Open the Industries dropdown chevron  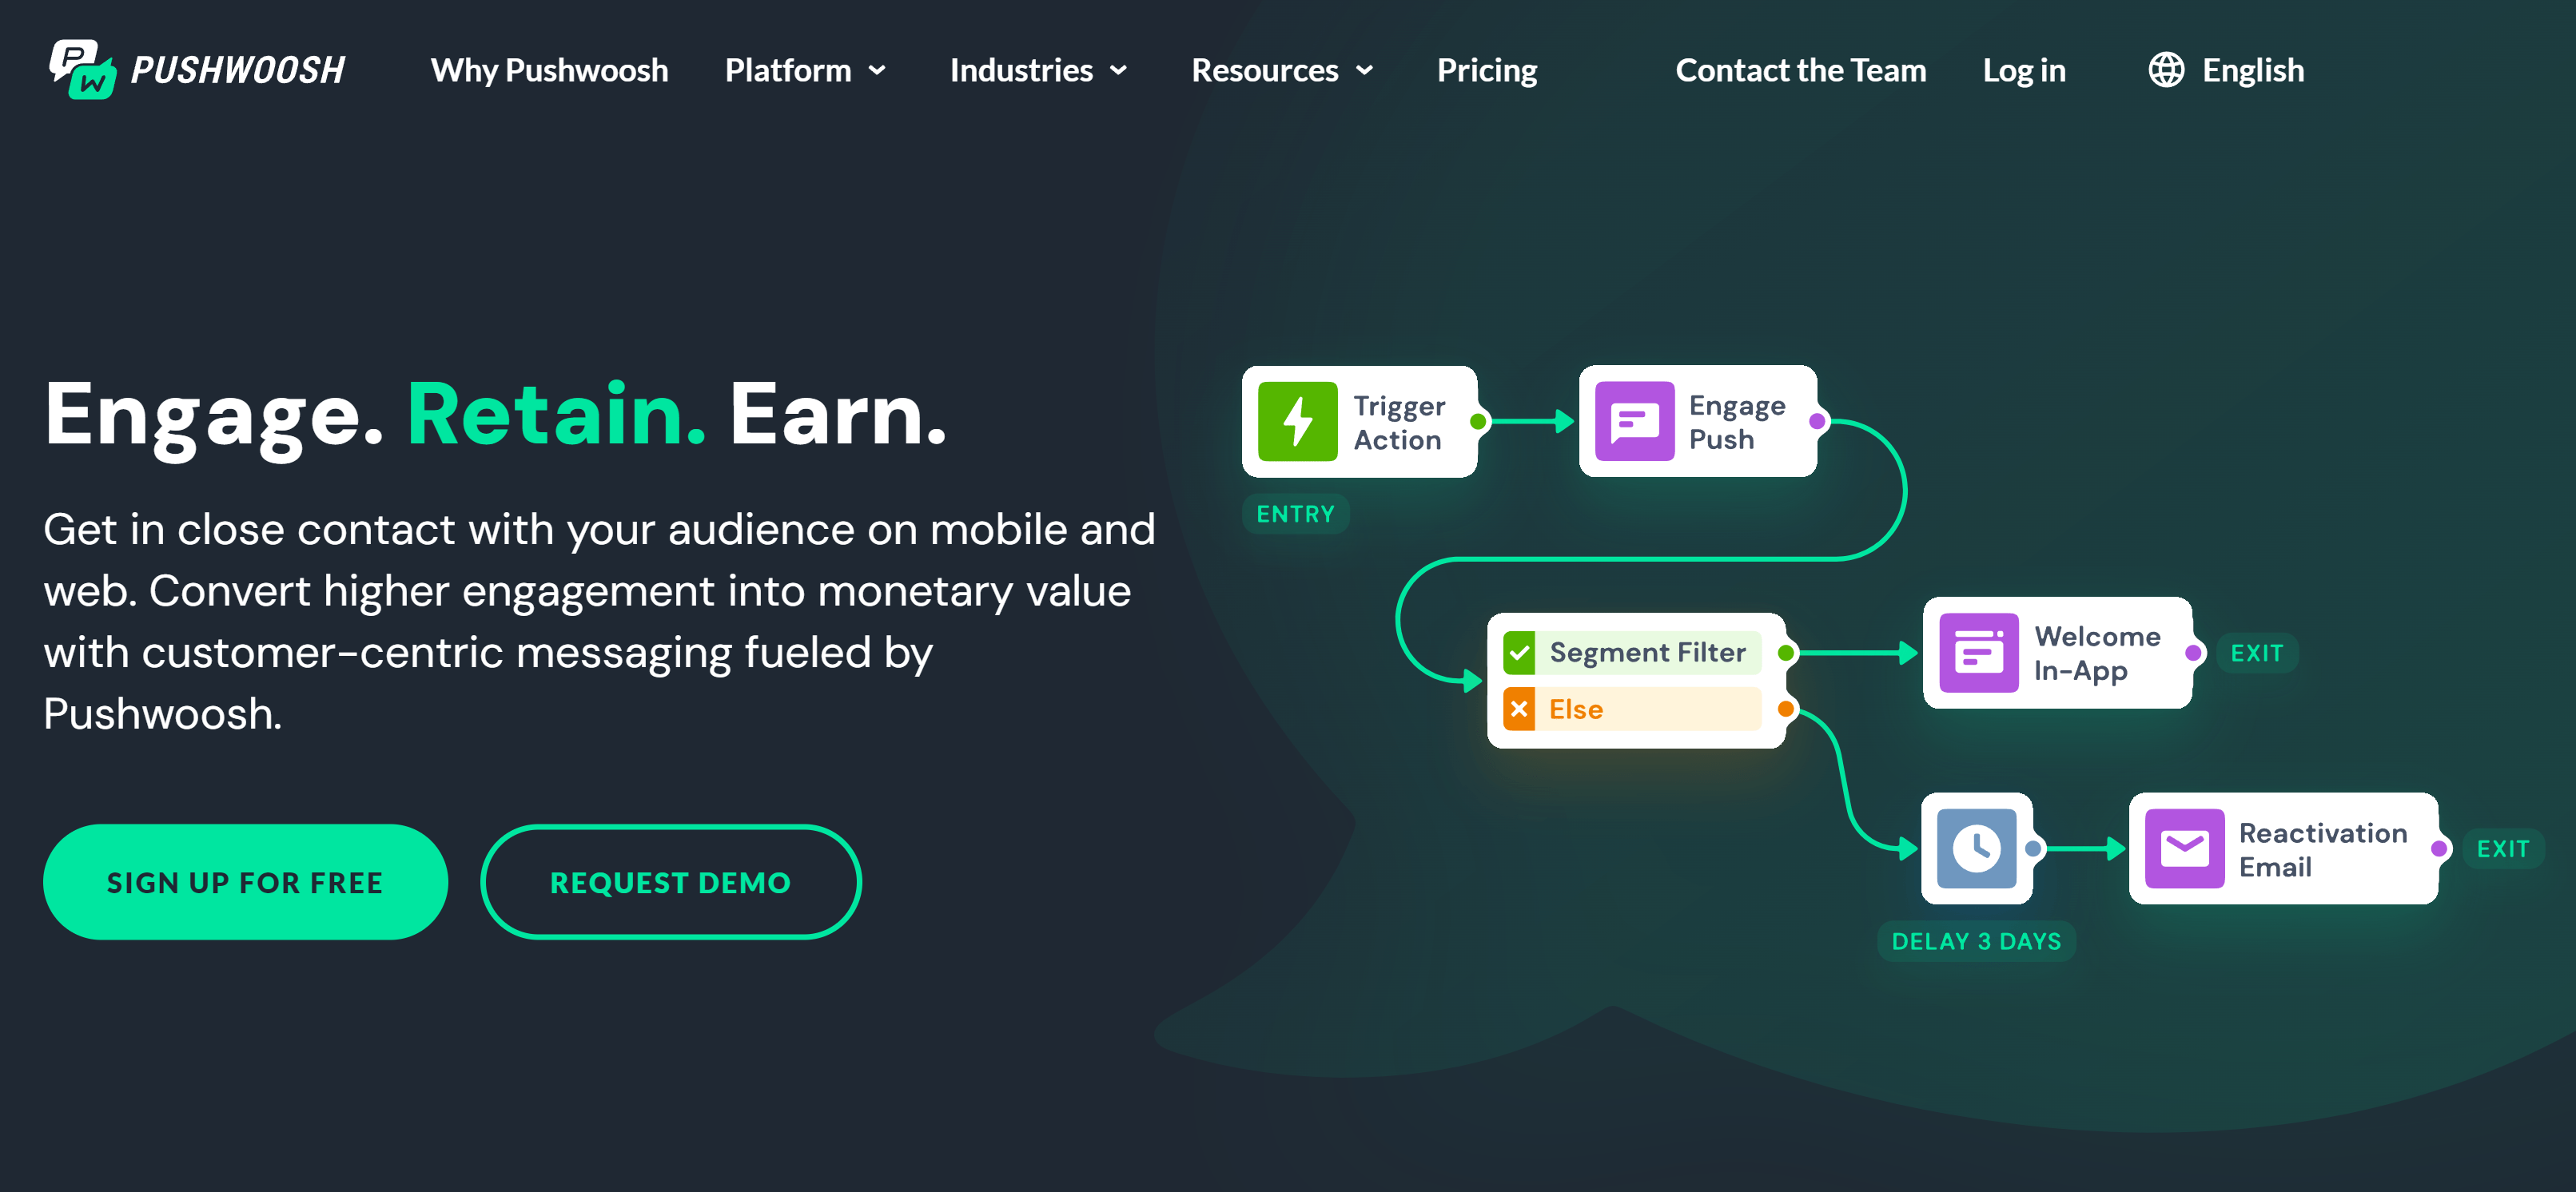[1119, 71]
